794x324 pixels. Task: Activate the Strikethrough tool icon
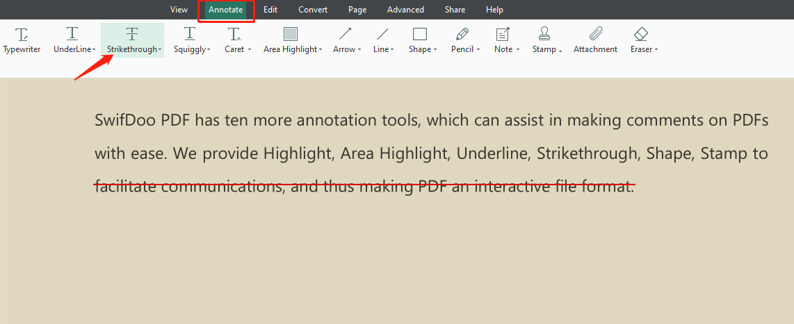tap(132, 34)
